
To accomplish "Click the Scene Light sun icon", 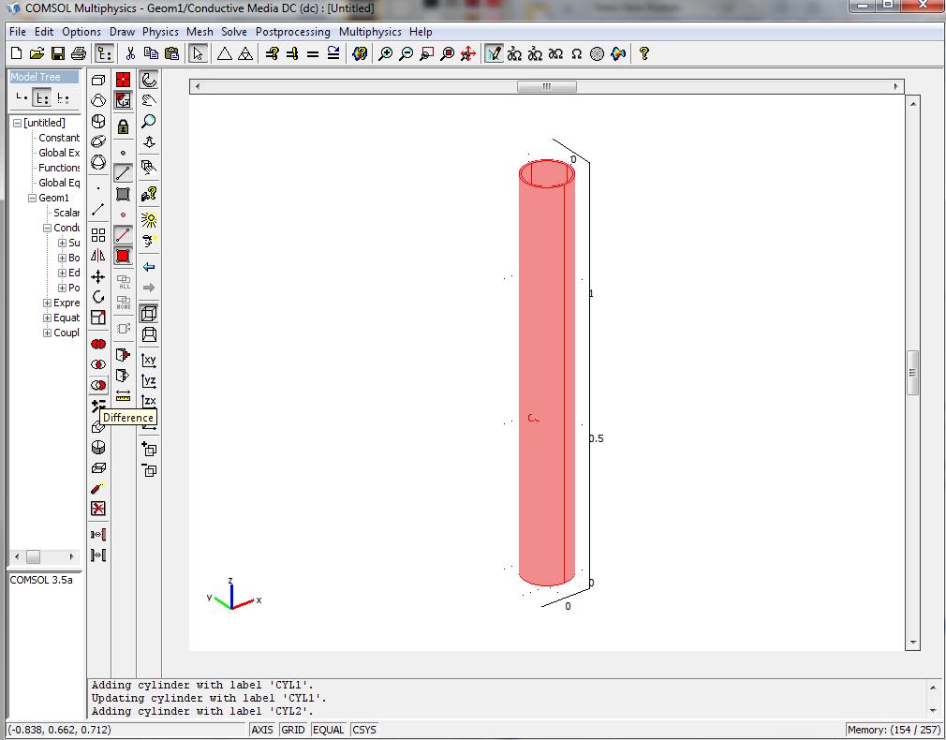I will coord(149,219).
